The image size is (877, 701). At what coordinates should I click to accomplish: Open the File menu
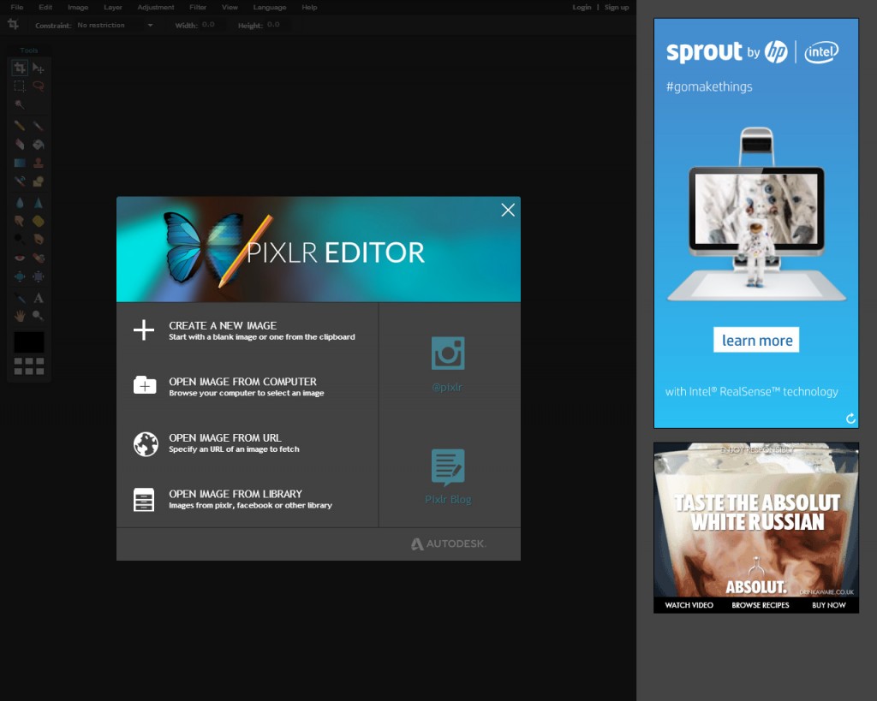(17, 7)
